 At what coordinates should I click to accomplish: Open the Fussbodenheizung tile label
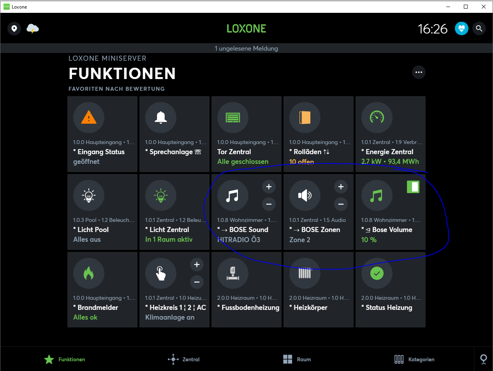point(248,308)
